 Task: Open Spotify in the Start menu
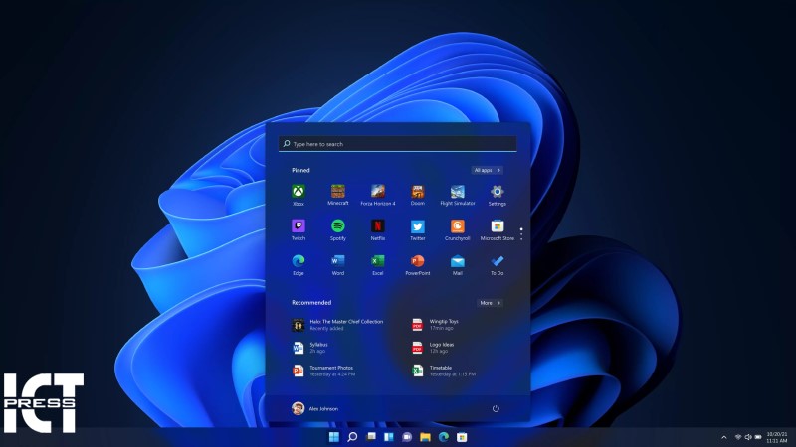click(337, 226)
